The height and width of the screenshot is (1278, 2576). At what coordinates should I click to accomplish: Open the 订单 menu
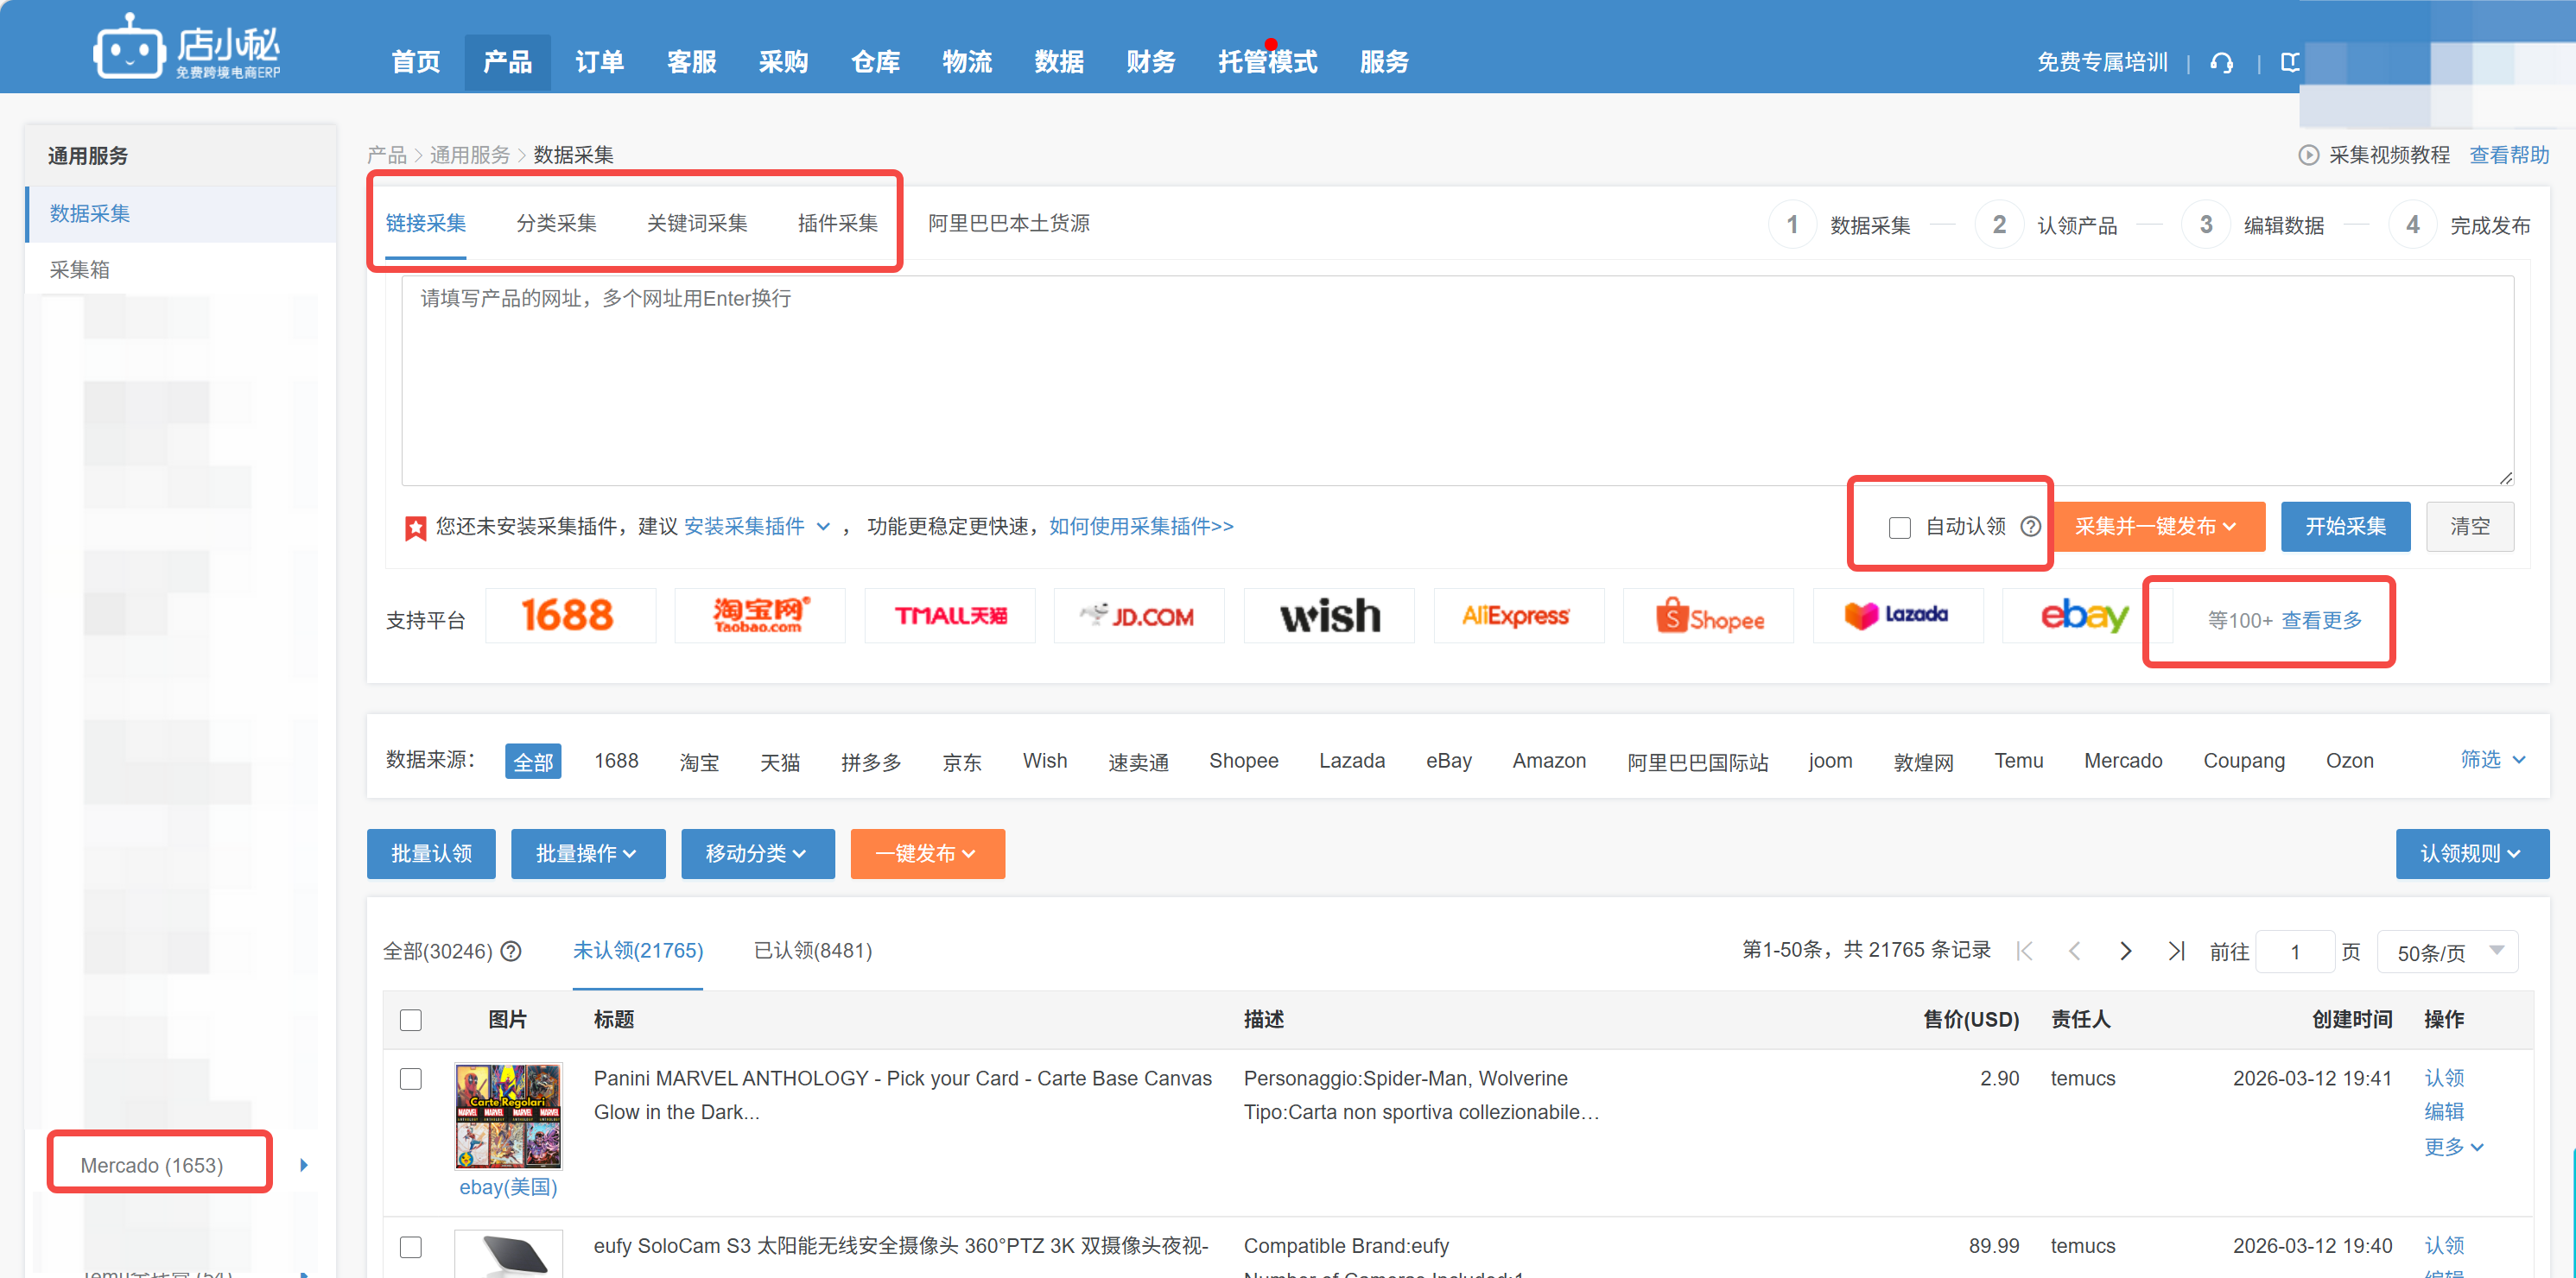[599, 62]
